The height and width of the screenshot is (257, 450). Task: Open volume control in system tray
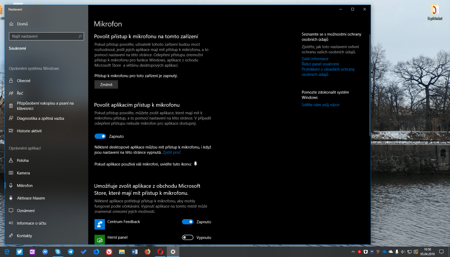[x=403, y=252]
